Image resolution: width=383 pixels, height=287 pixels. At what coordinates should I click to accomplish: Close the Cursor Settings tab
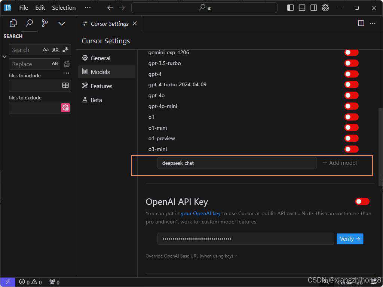(x=135, y=24)
